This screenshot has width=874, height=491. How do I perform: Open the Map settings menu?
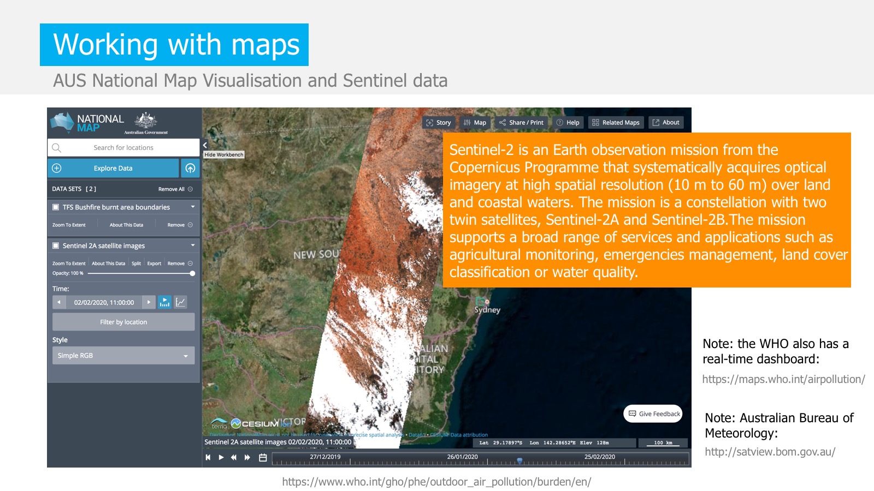click(475, 123)
